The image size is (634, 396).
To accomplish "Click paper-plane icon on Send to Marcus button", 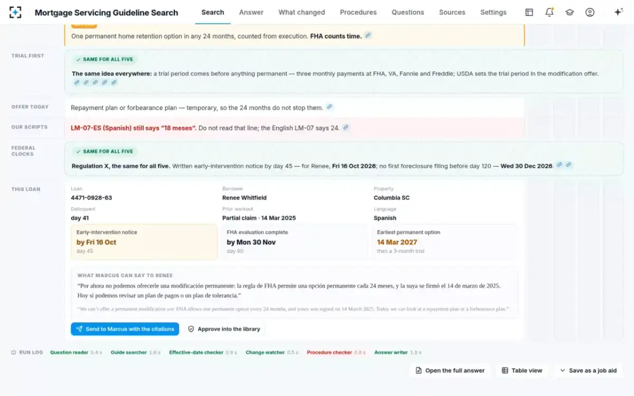I will [x=79, y=329].
